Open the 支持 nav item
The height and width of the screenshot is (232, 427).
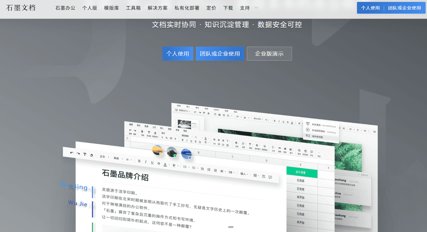pos(245,8)
